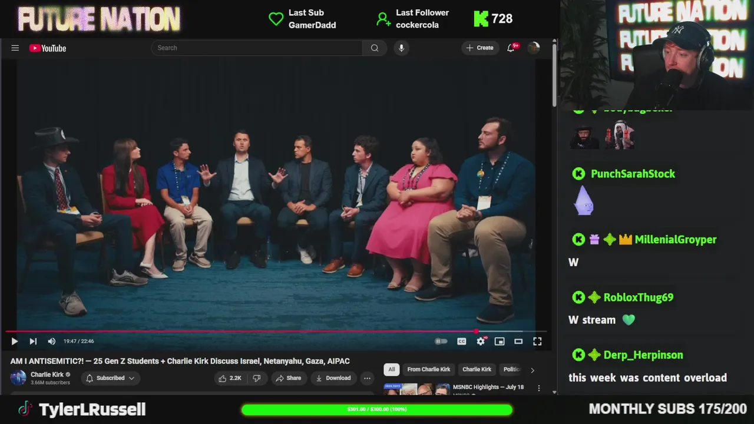Click the magnifier search button
754x424 pixels.
coord(375,48)
